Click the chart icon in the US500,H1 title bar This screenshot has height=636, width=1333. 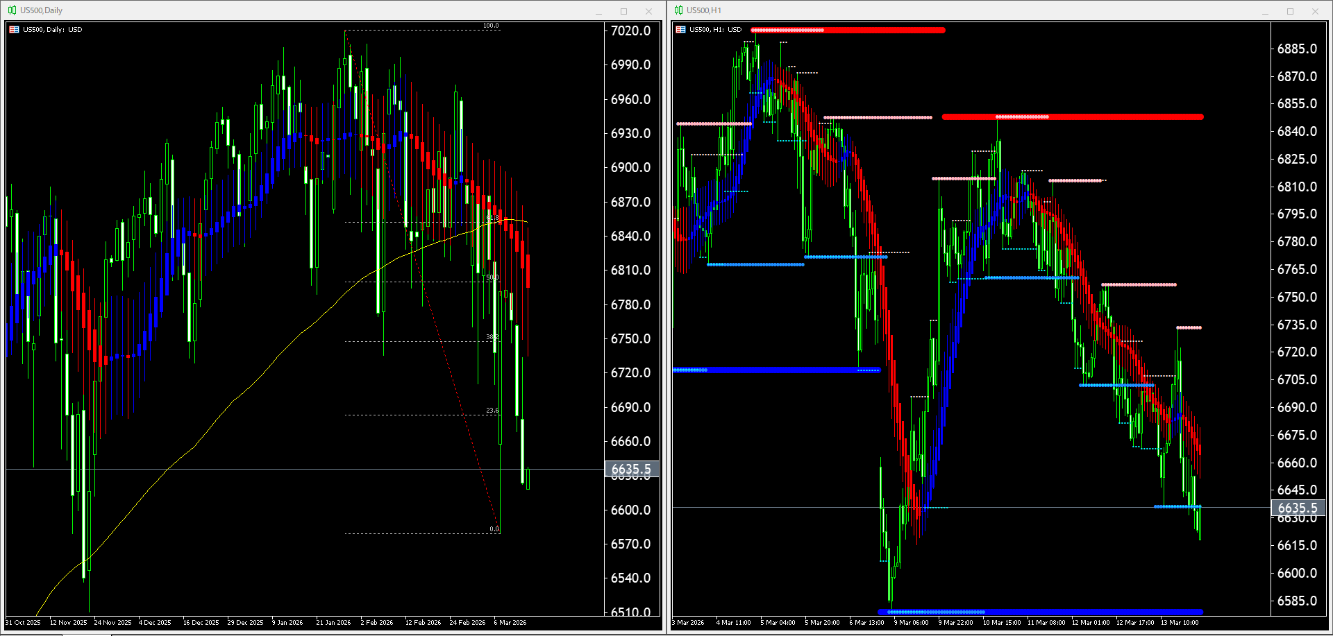(678, 10)
